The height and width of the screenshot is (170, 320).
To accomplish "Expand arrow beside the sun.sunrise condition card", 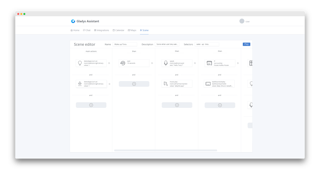I will (x=238, y=63).
